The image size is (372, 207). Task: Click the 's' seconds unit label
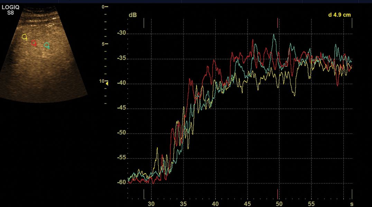[351, 204]
